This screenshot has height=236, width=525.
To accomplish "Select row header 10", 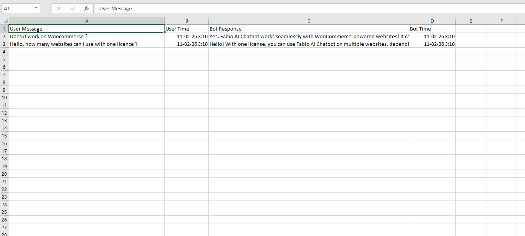I will point(4,97).
